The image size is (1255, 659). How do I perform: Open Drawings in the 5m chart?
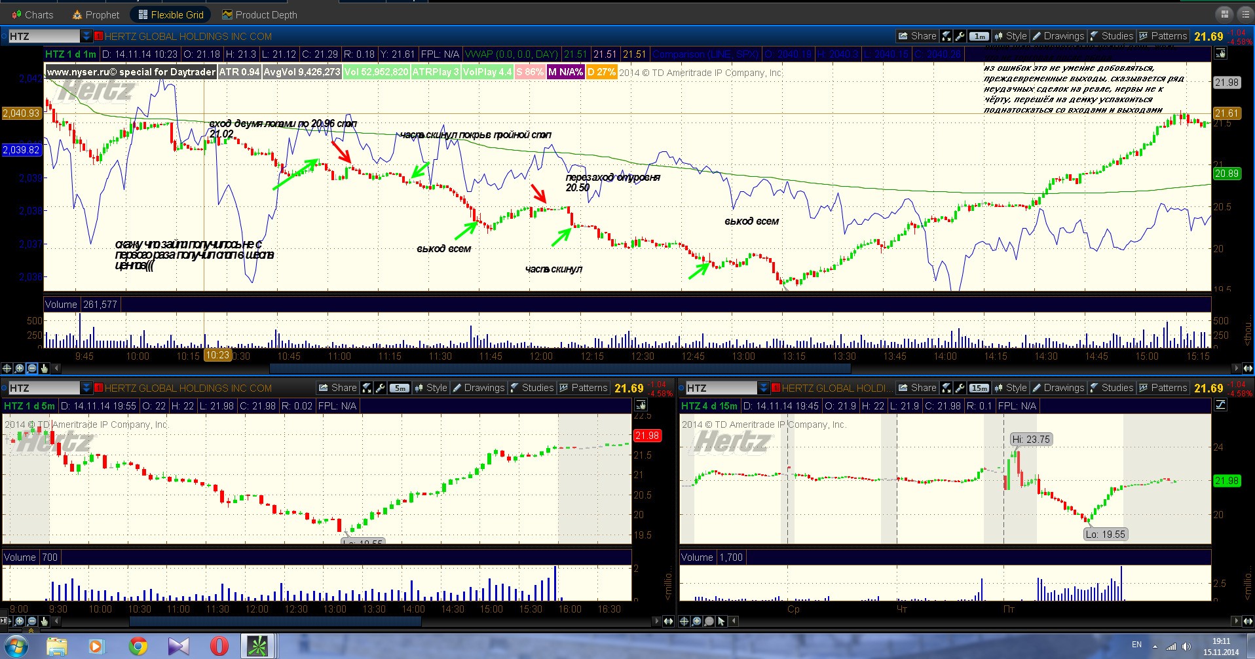[x=479, y=388]
